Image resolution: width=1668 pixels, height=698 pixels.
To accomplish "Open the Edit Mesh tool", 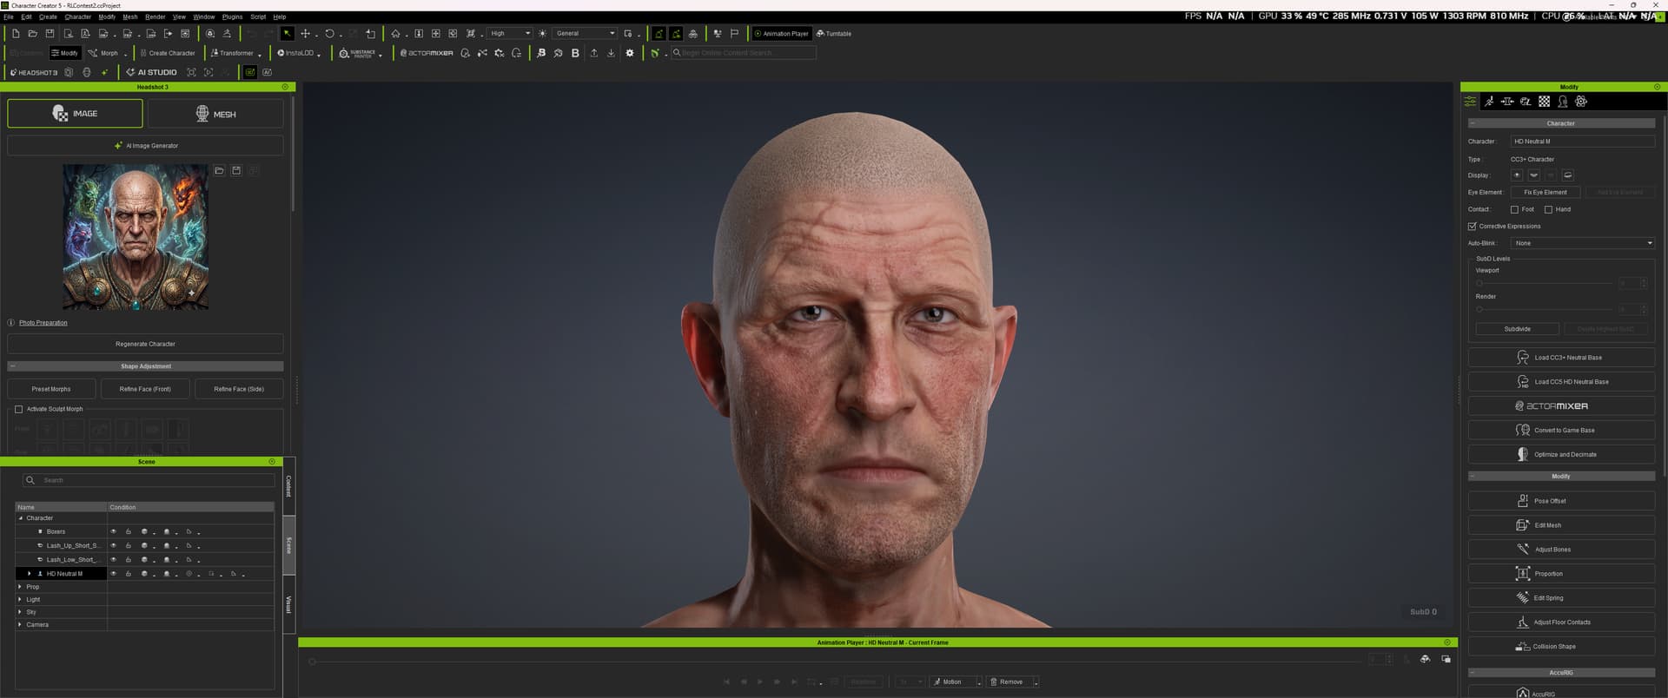I will click(x=1561, y=525).
